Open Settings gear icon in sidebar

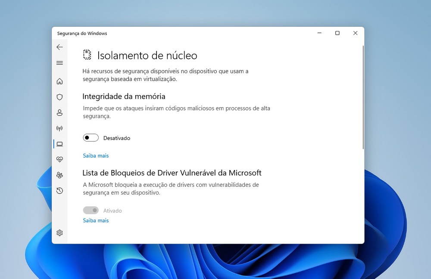coord(59,233)
